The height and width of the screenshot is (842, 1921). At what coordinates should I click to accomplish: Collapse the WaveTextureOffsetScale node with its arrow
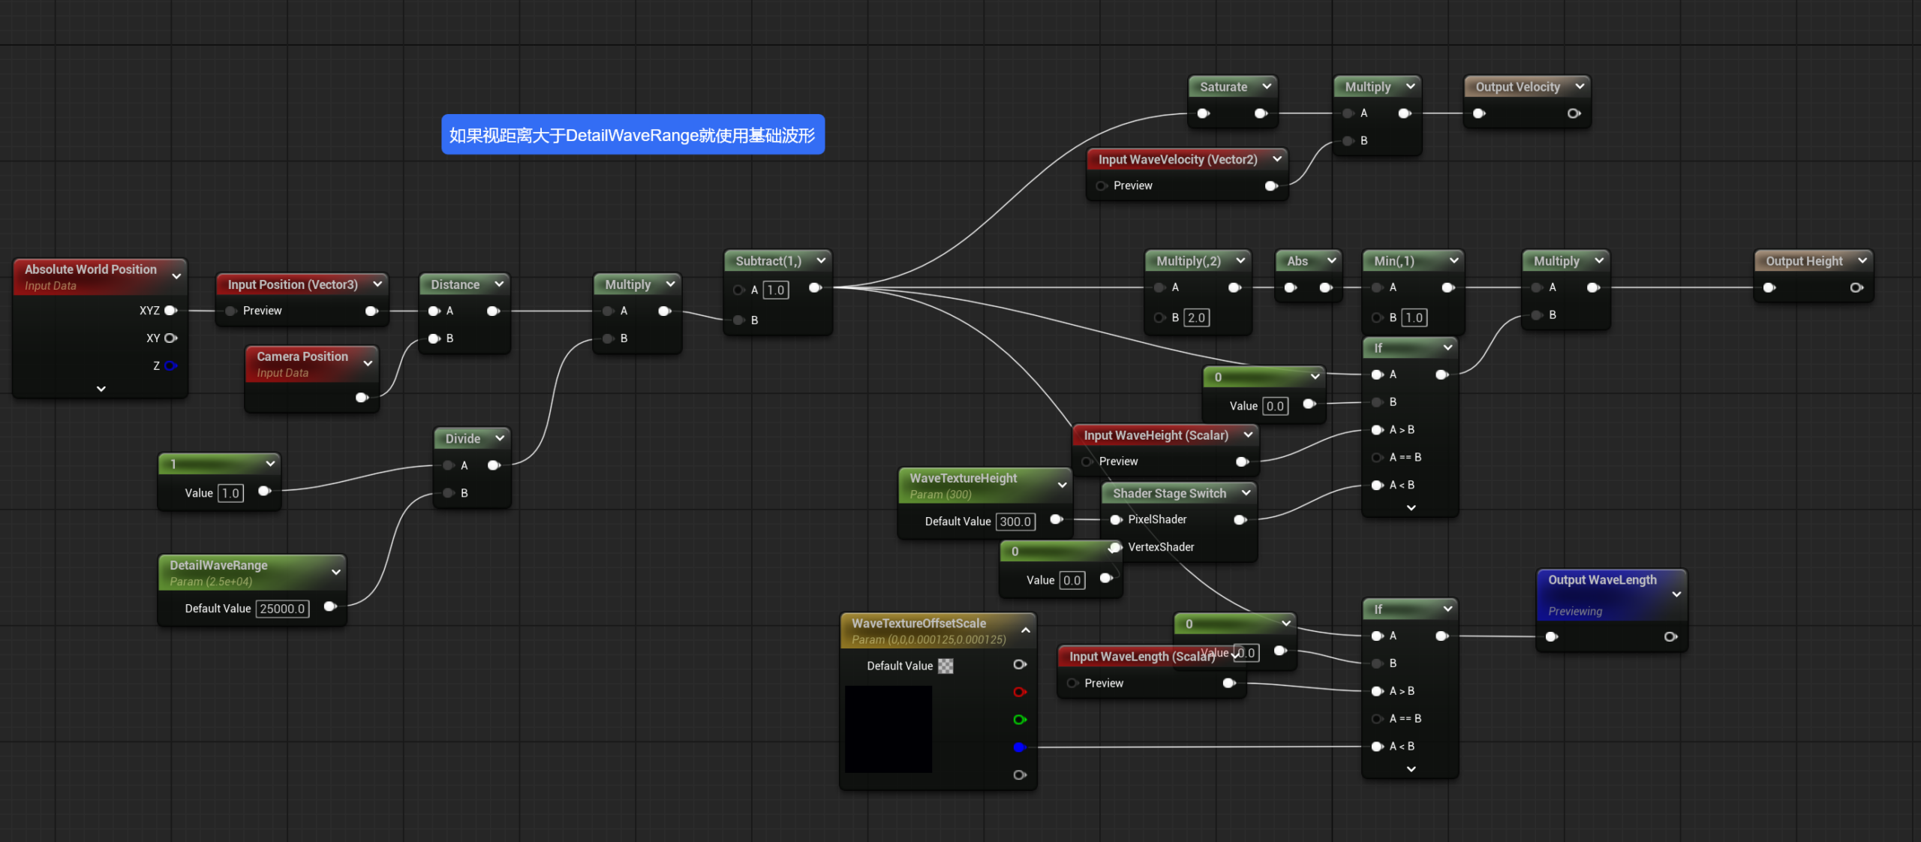pos(1026,630)
